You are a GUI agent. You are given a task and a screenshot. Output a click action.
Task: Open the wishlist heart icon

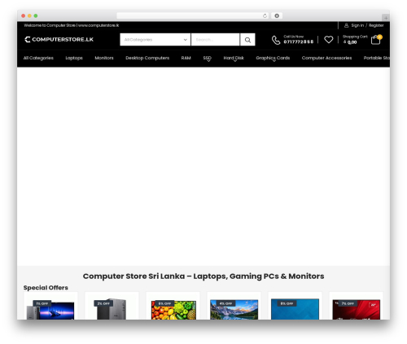(329, 40)
